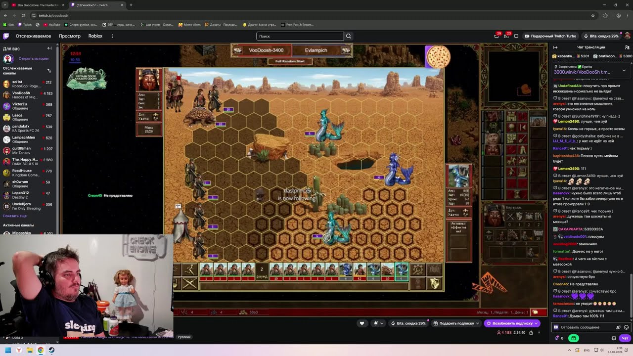The width and height of the screenshot is (633, 356).
Task: Sort followed channels list
Action: [x=49, y=70]
